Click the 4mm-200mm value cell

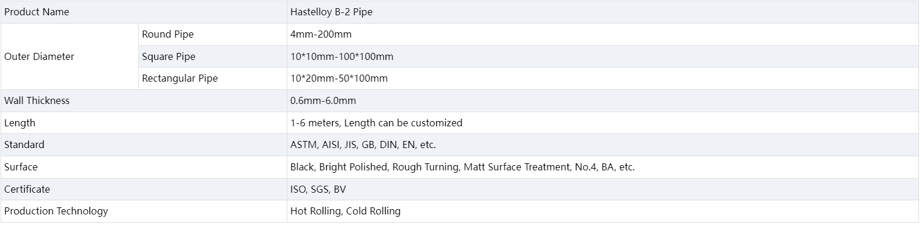(x=603, y=35)
